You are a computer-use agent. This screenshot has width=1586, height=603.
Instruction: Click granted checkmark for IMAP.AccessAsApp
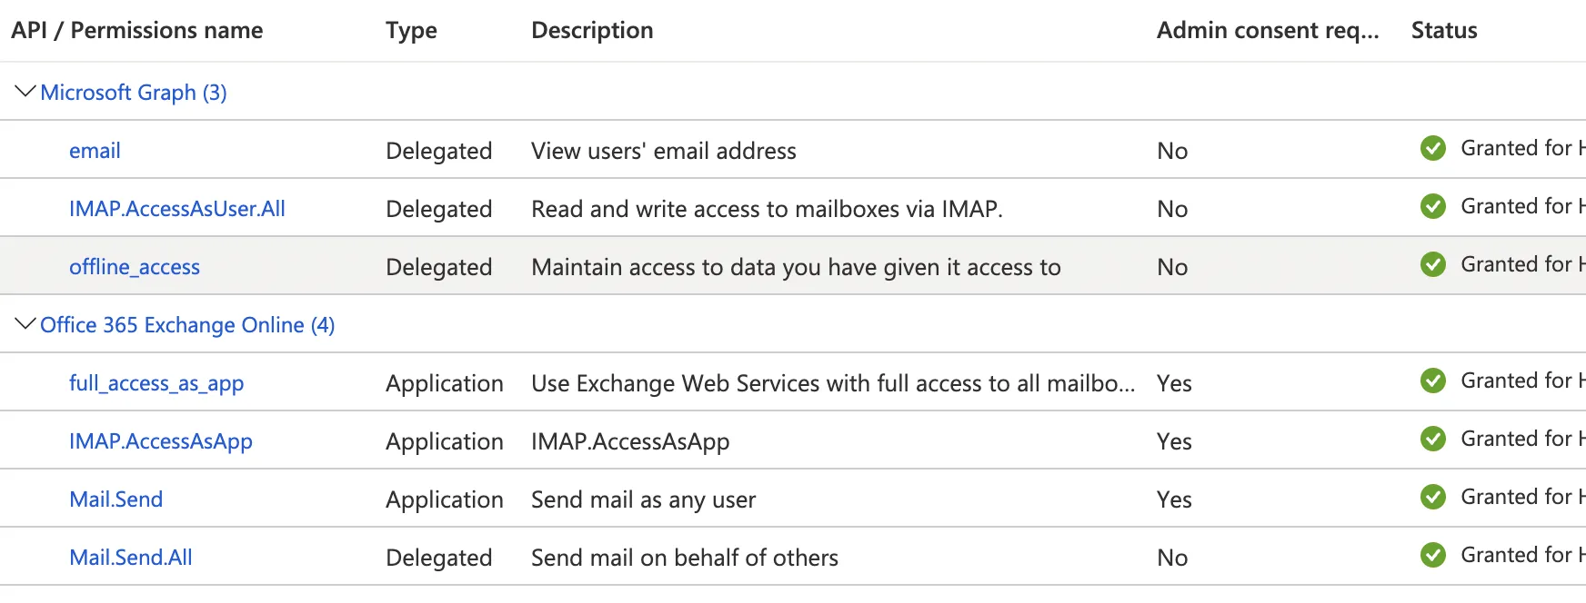[1433, 439]
